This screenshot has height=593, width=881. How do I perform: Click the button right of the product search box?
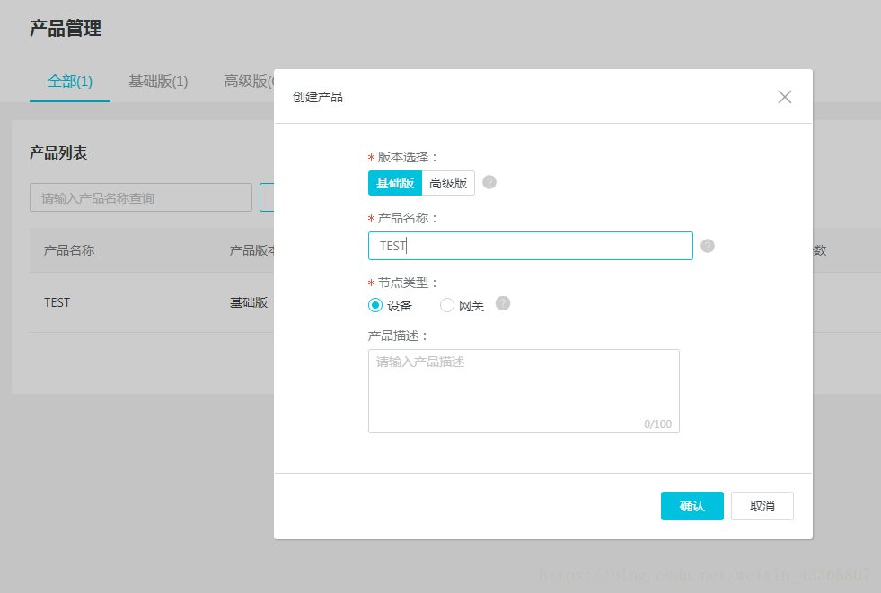tap(267, 198)
